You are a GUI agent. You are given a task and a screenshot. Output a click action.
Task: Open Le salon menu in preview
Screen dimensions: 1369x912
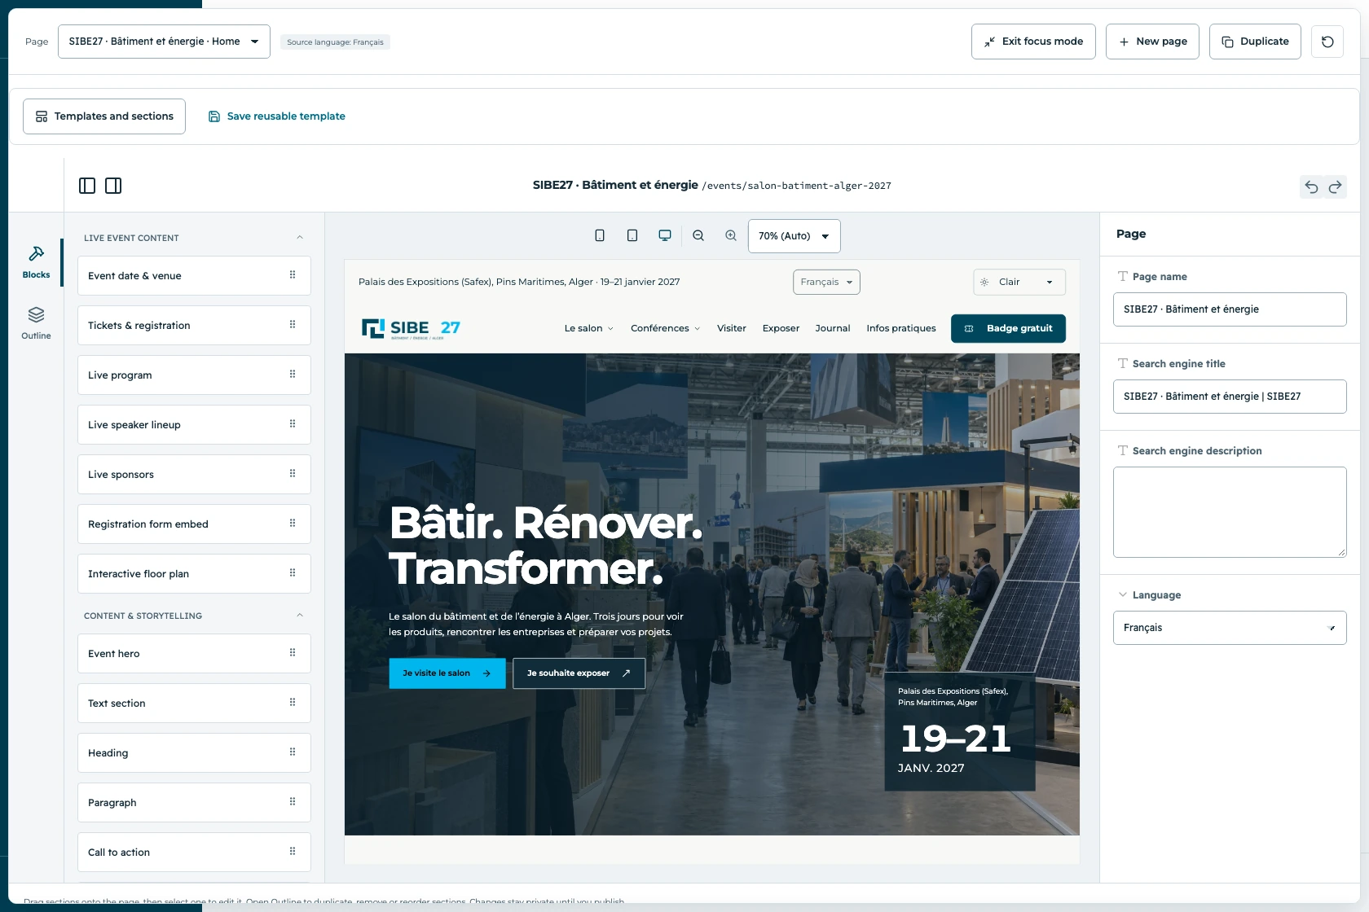click(x=588, y=328)
